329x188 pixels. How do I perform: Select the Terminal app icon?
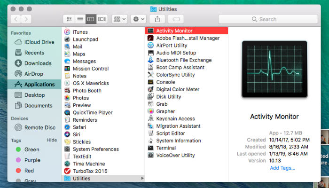[150, 148]
